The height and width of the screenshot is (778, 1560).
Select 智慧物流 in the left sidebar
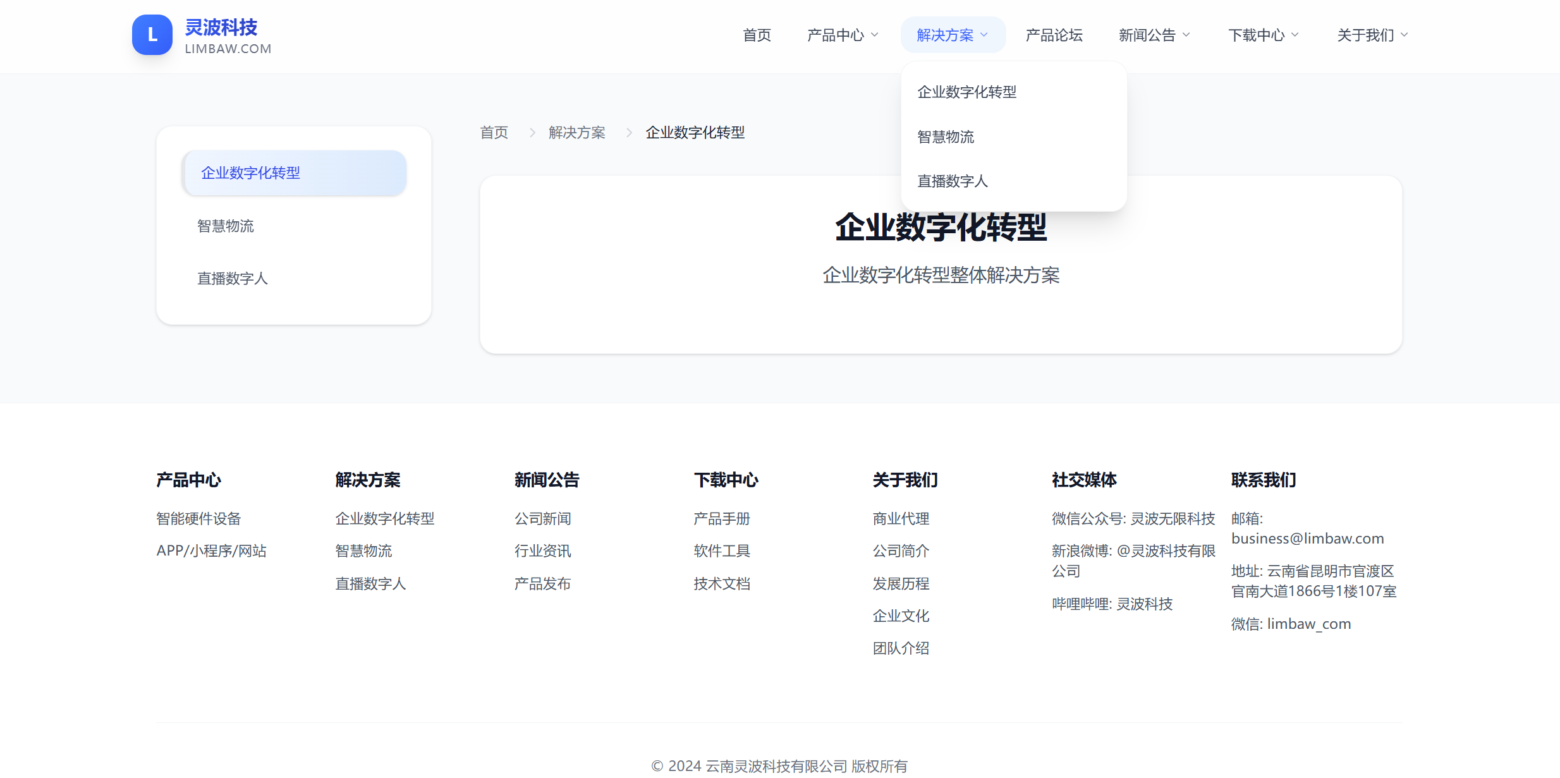point(226,226)
